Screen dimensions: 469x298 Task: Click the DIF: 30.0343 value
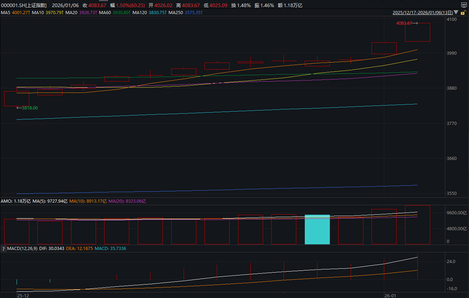[52, 249]
